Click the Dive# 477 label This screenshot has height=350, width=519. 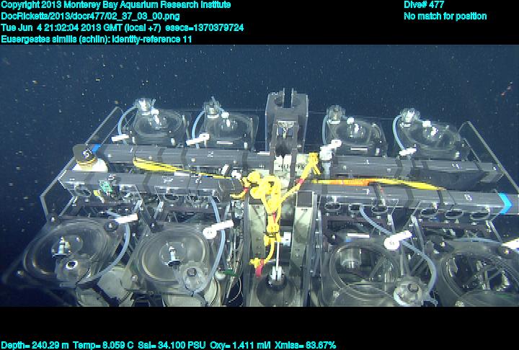(x=424, y=5)
